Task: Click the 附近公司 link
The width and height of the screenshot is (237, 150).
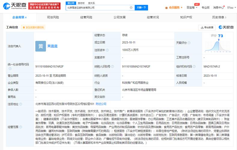Action: (x=101, y=104)
